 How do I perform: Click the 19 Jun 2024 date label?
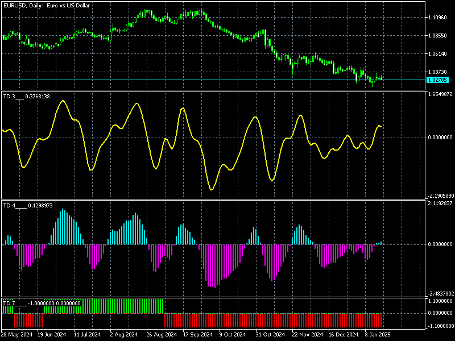pos(52,335)
